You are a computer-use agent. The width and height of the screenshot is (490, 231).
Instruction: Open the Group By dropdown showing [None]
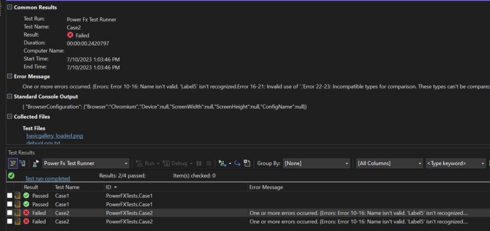click(x=316, y=163)
